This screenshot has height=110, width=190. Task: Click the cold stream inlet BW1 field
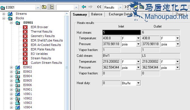click(x=121, y=56)
